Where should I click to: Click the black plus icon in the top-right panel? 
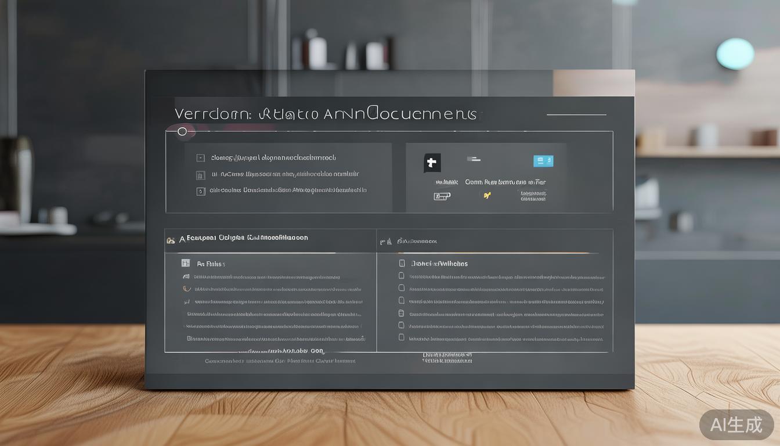(431, 163)
